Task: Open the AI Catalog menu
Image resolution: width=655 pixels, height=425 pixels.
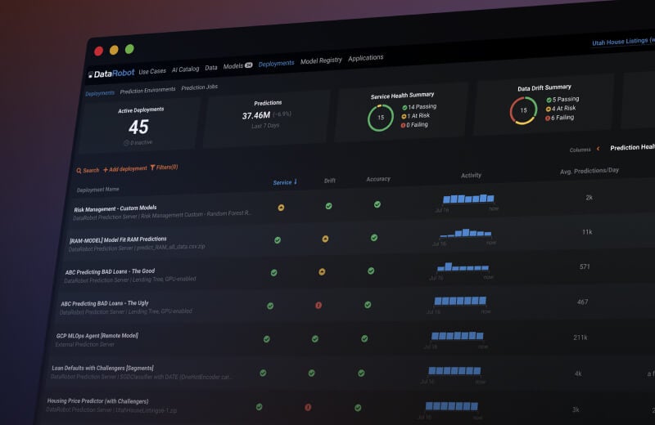Action: click(186, 69)
